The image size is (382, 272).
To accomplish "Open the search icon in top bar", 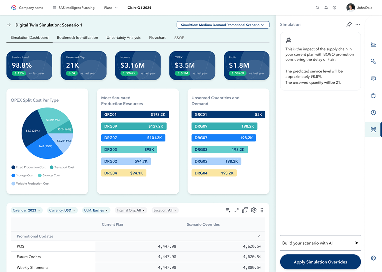I will (317, 8).
